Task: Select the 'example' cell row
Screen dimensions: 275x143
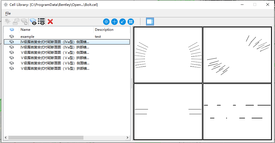Action: coord(27,37)
